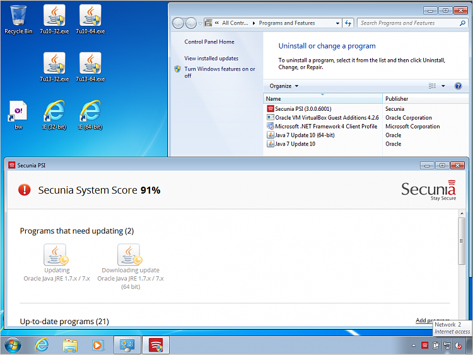Select Oracle VM VirtualBox Guest Additions 4.2.6

tap(327, 118)
